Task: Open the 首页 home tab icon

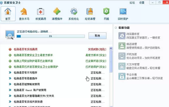Action: coord(8,11)
